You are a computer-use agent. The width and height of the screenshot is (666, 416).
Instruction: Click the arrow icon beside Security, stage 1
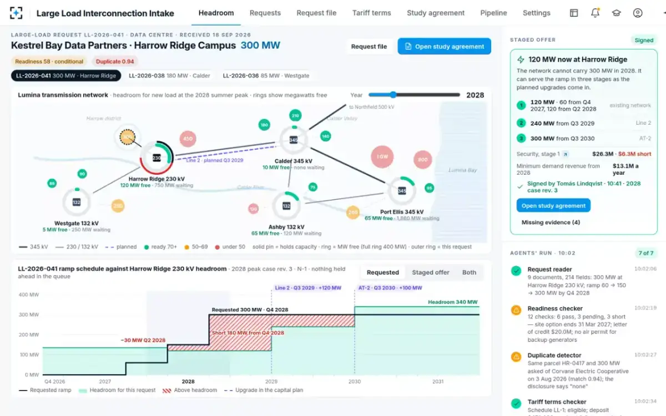click(x=566, y=154)
